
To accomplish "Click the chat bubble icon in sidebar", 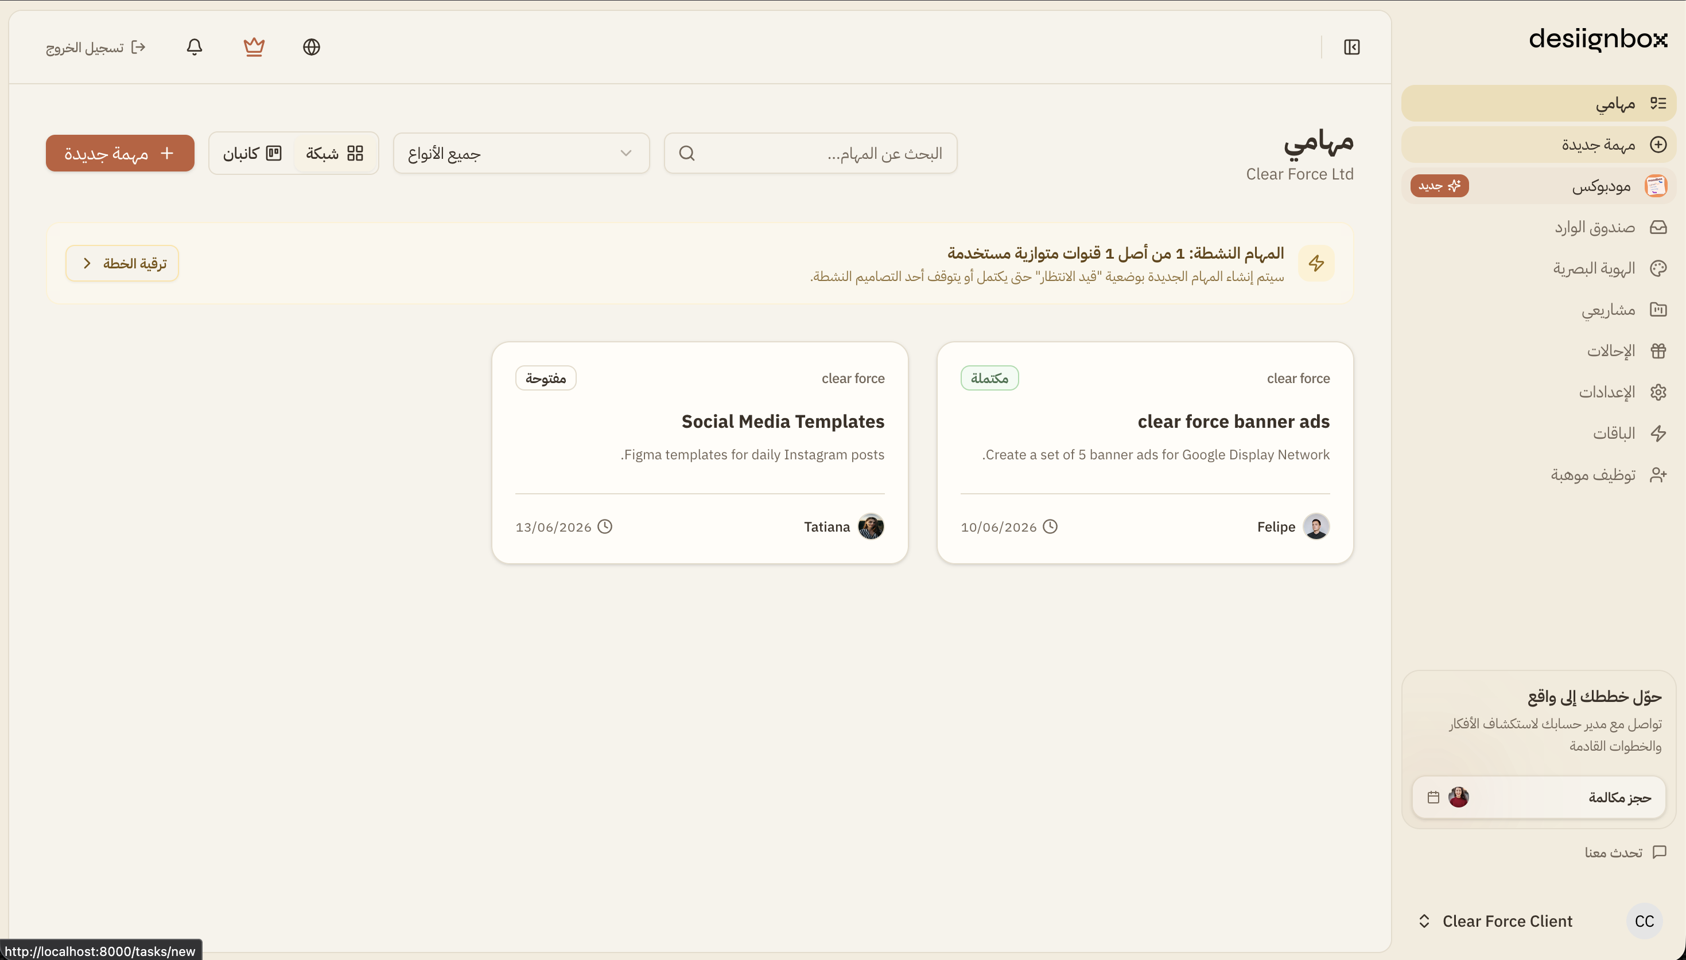I will click(1660, 852).
